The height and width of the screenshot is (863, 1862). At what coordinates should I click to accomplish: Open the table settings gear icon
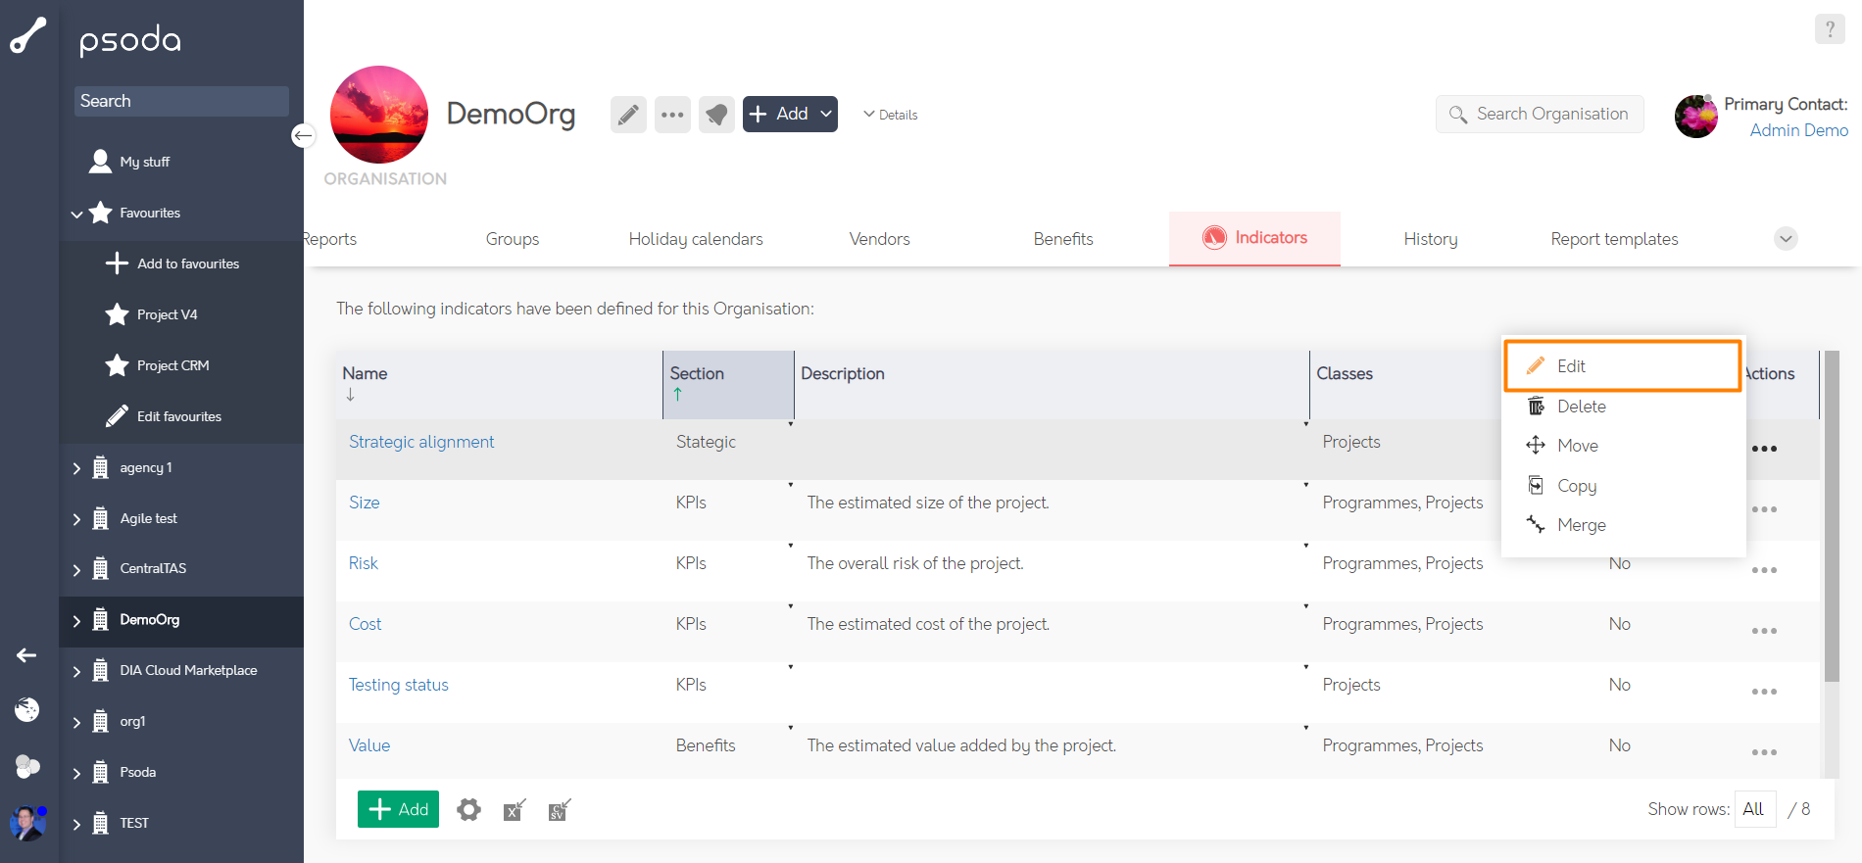pos(469,810)
